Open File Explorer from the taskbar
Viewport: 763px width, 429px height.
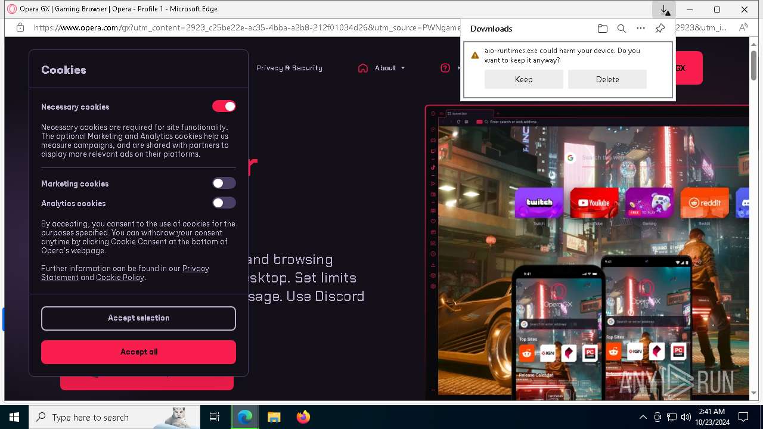click(274, 417)
